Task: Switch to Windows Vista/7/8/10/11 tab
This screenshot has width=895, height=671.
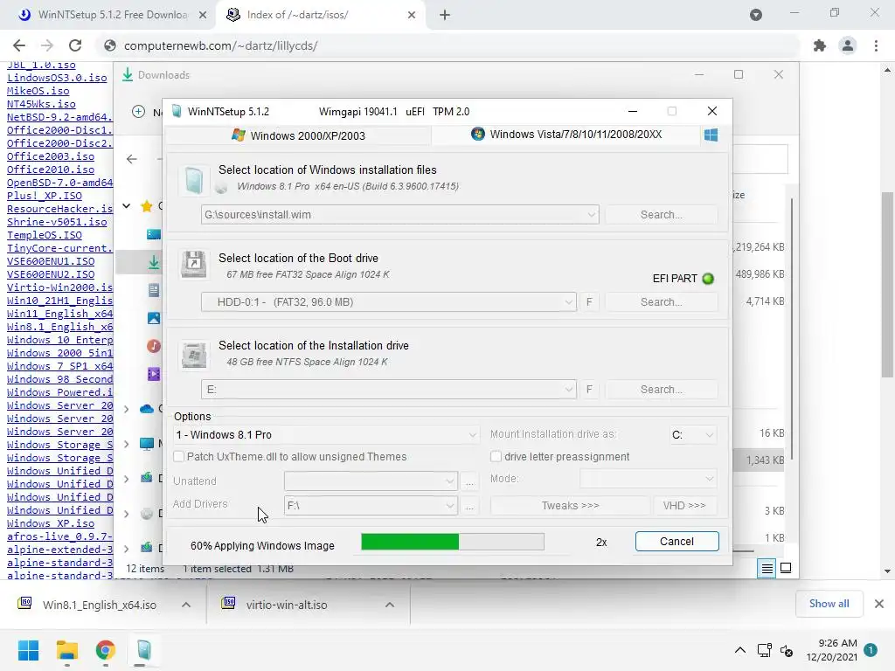Action: coord(566,134)
